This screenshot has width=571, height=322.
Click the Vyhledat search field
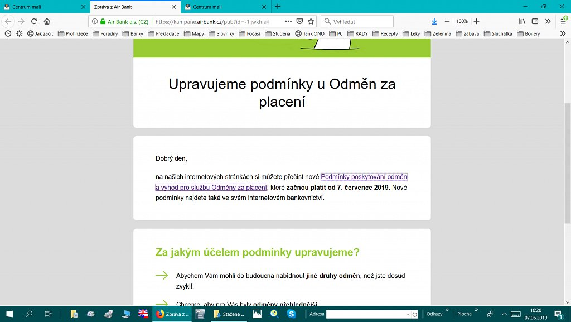tap(357, 22)
